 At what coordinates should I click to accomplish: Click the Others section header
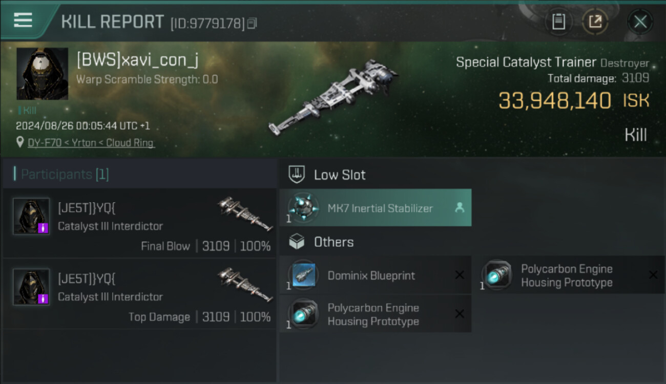[334, 242]
